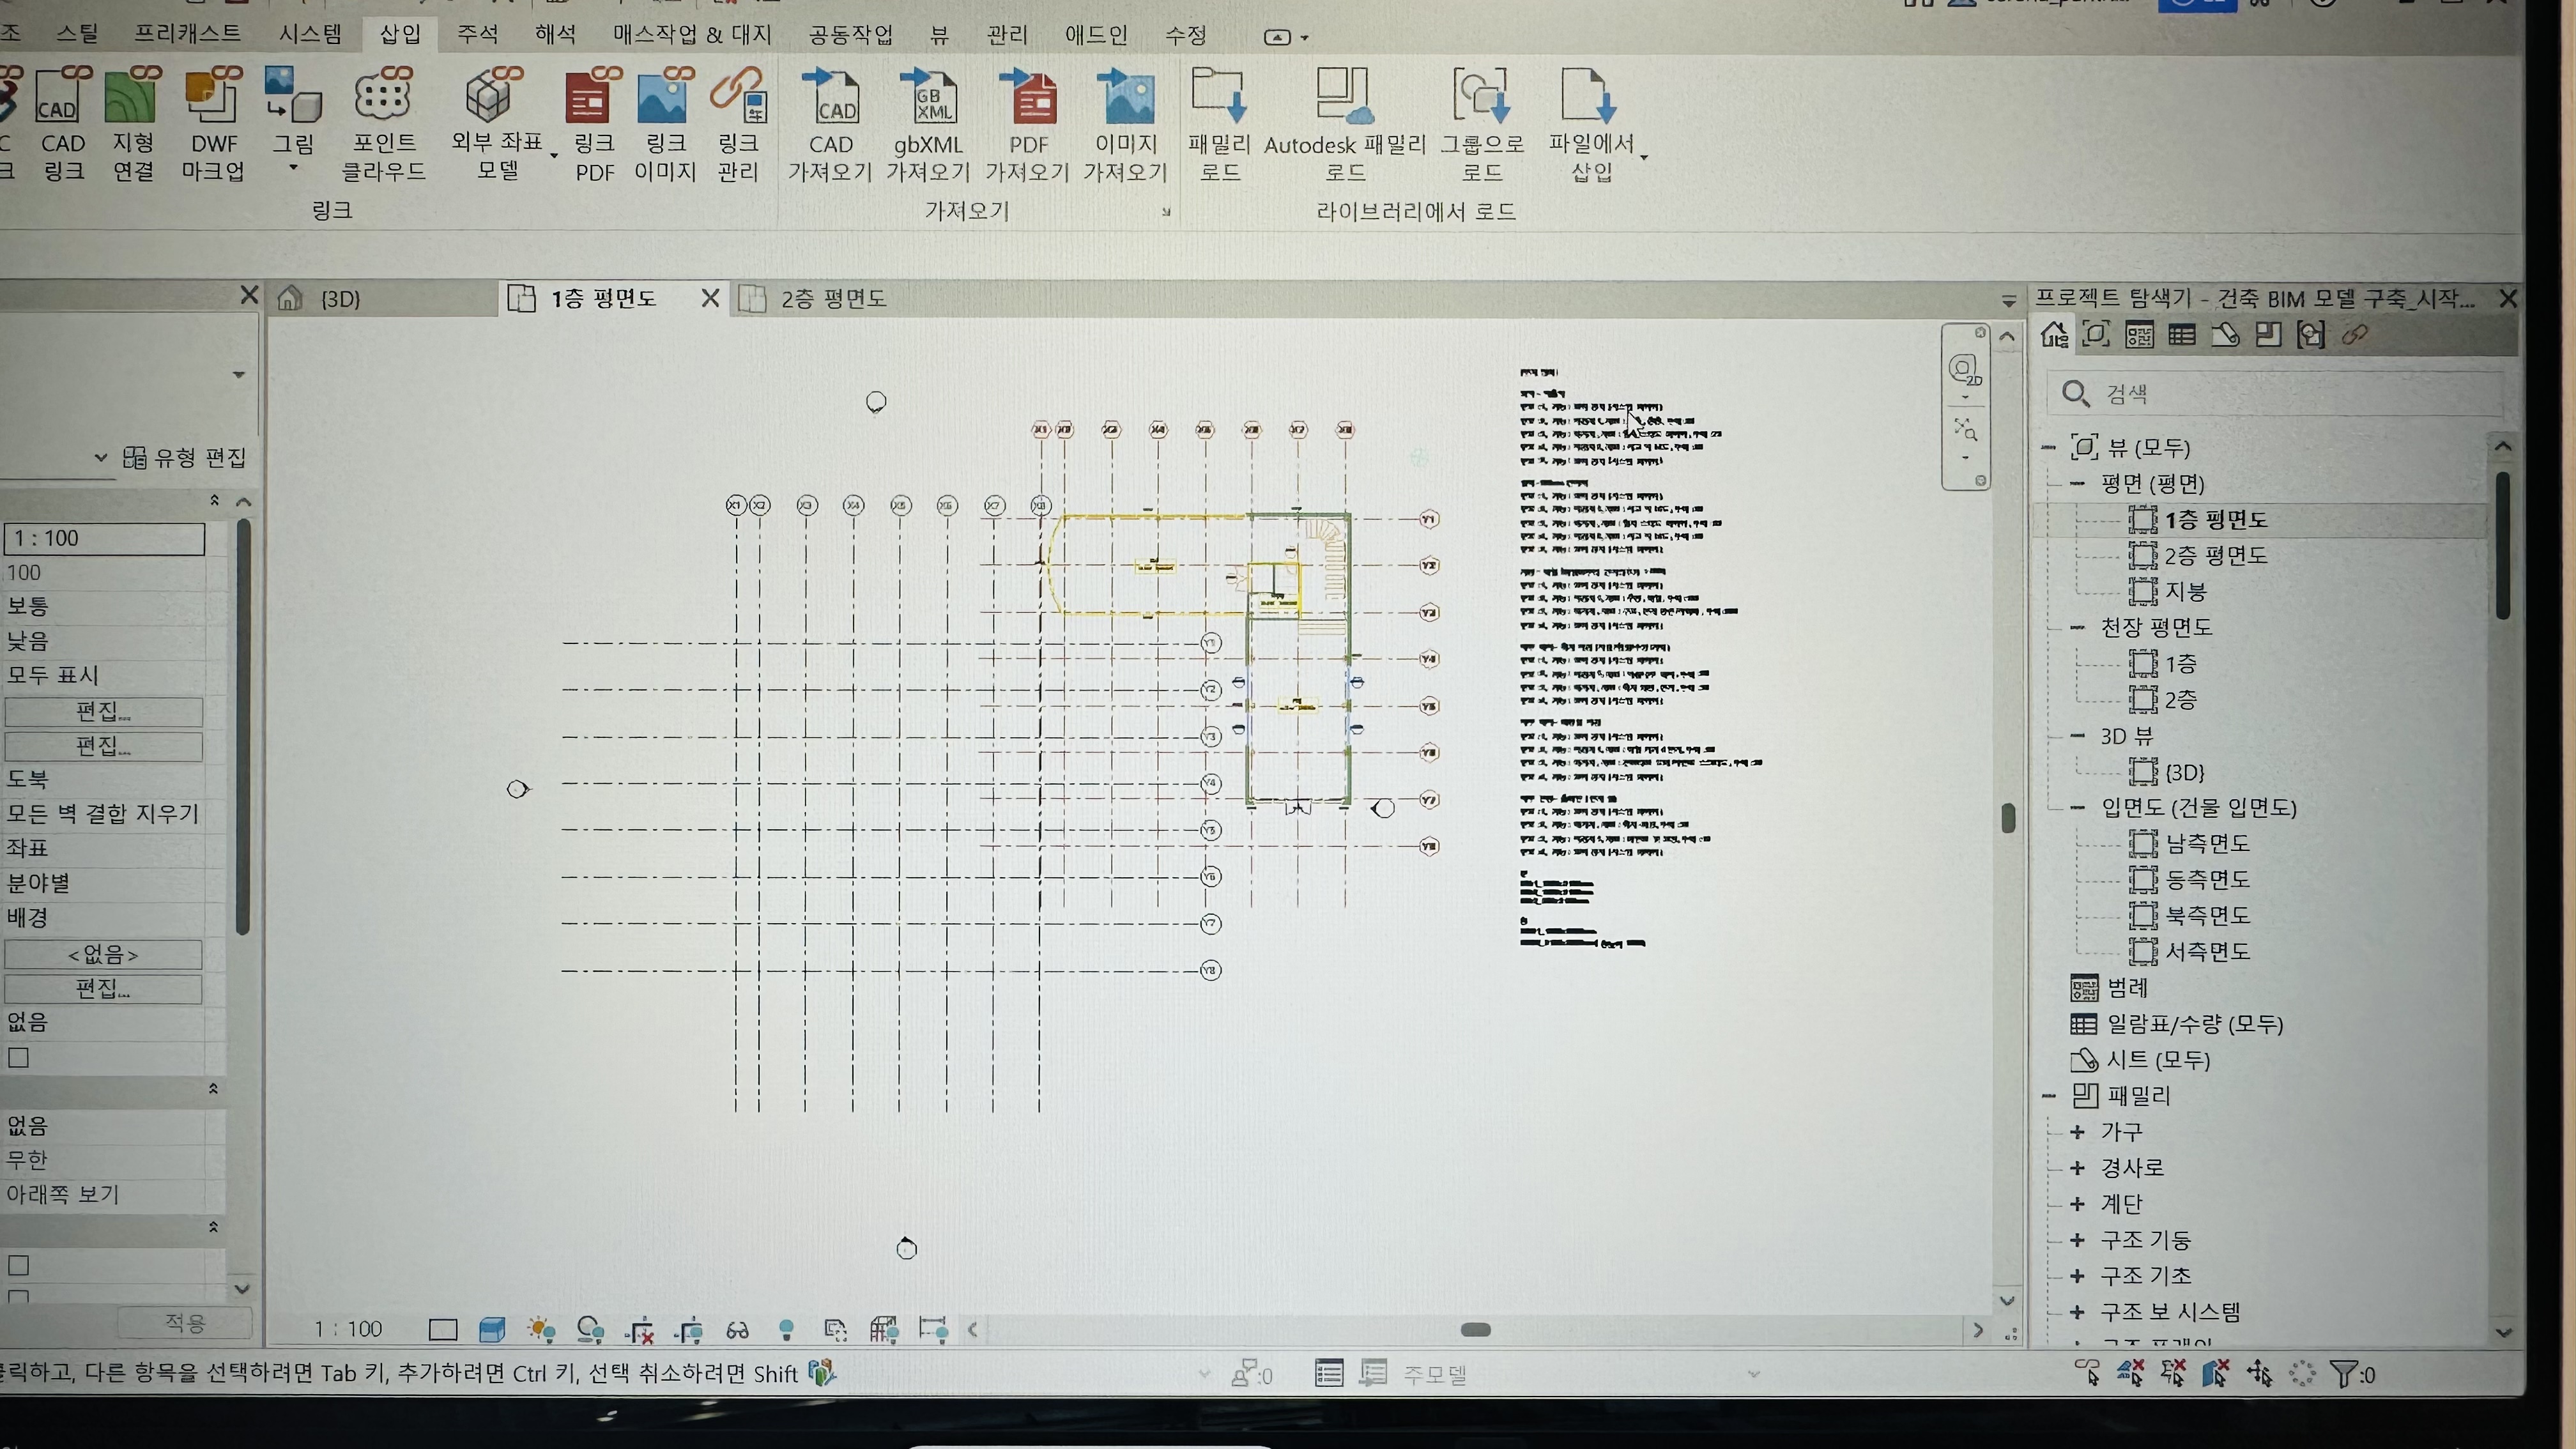
Task: Expand the 가구 family category
Action: pos(2078,1131)
